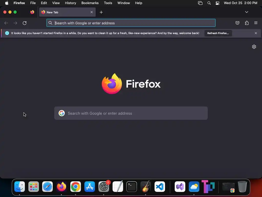Open a new tab with plus button
The image size is (262, 197).
(101, 12)
